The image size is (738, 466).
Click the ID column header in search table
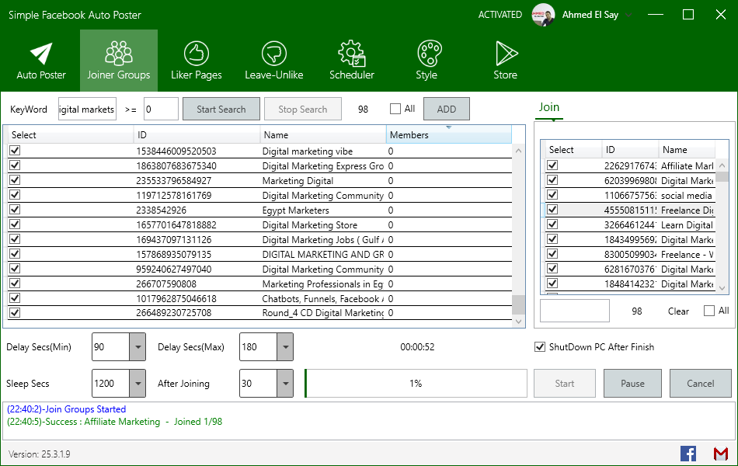(x=197, y=134)
